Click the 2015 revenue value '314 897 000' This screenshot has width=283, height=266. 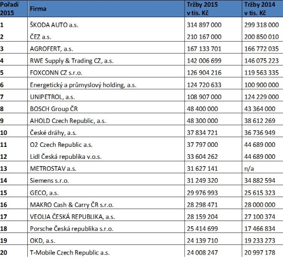click(x=204, y=25)
